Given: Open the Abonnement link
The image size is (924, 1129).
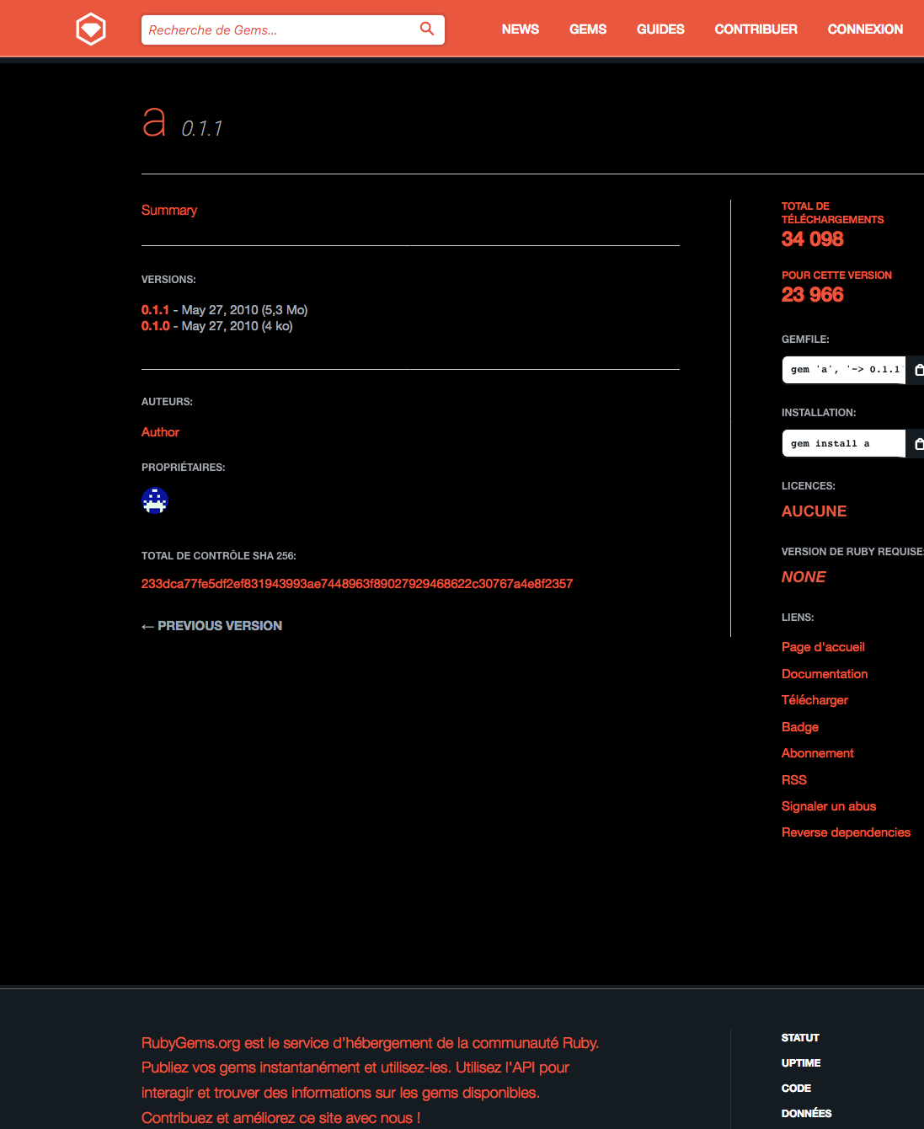Looking at the screenshot, I should (x=818, y=753).
